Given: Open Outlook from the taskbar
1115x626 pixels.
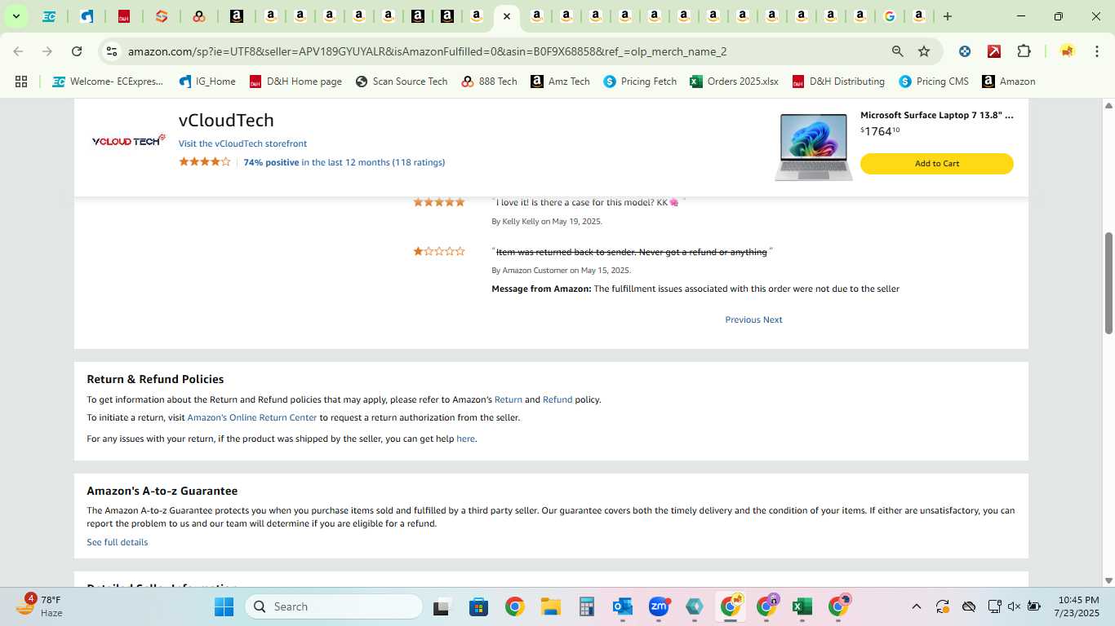Looking at the screenshot, I should coord(623,606).
